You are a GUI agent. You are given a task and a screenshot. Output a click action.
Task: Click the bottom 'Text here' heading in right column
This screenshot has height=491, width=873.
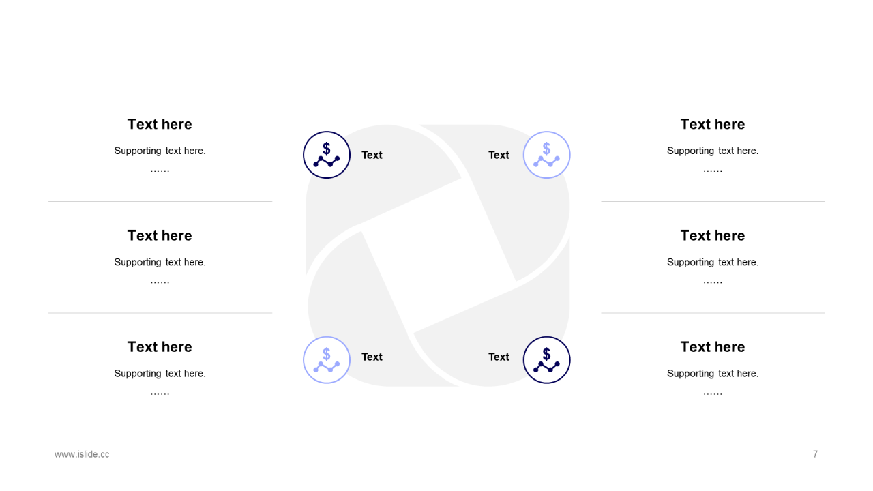tap(712, 346)
